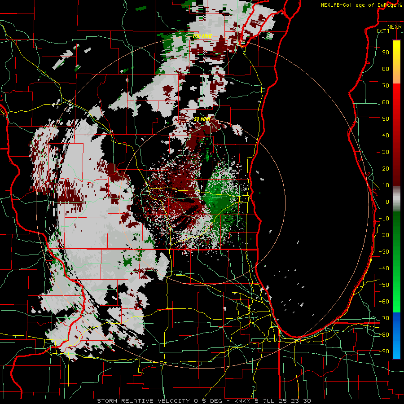Click the Storm Relative Velocity caption at bottom
Image resolution: width=404 pixels, height=404 pixels.
click(x=204, y=401)
